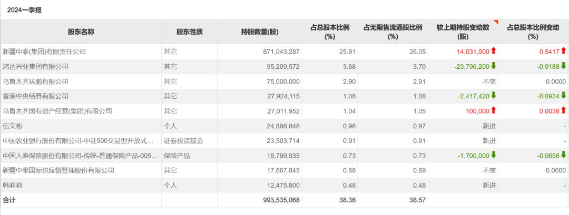Click the 2024一季报 report title
Screen dimensions: 569x215
(24, 10)
